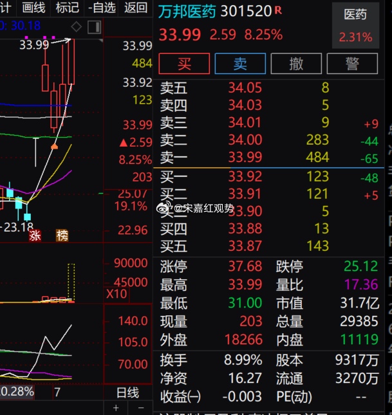Click 量比 value 17.36

[360, 284]
